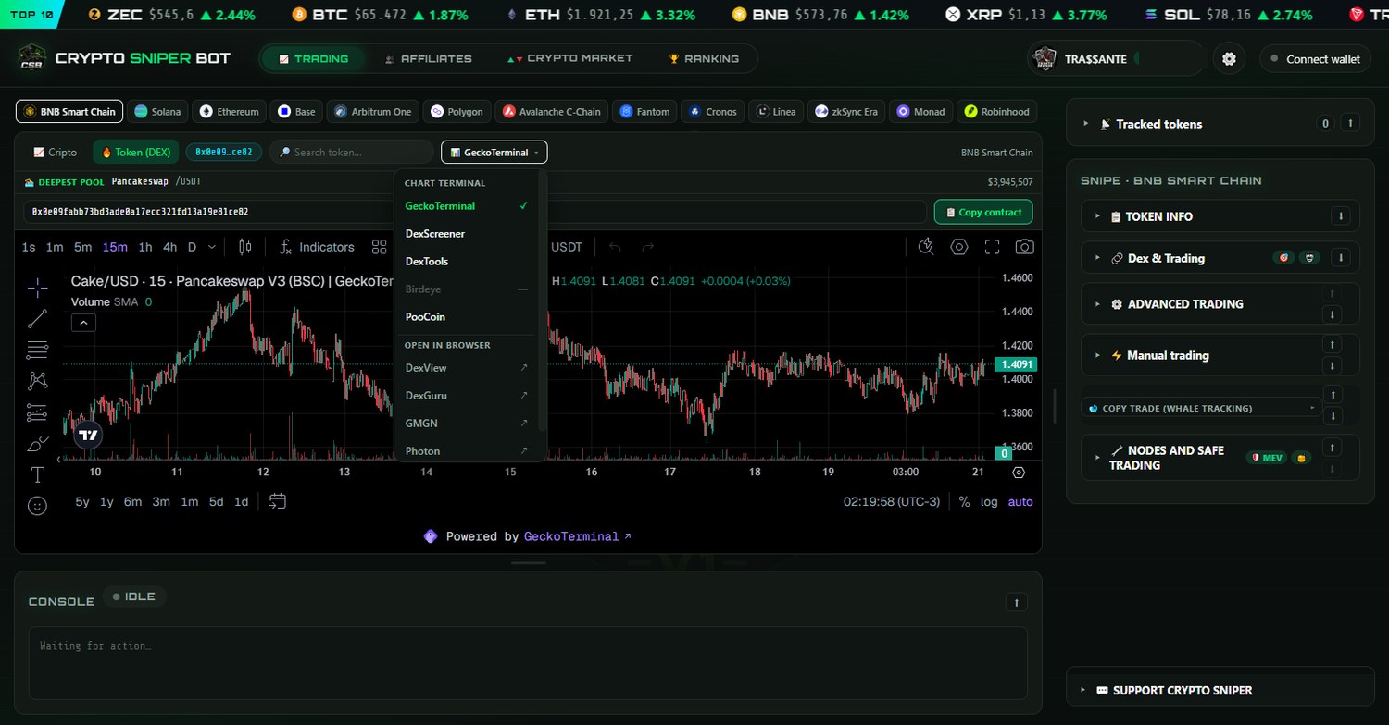Screen dimensions: 1389x725
Task: Open chart settings hexagon icon
Action: [x=959, y=247]
